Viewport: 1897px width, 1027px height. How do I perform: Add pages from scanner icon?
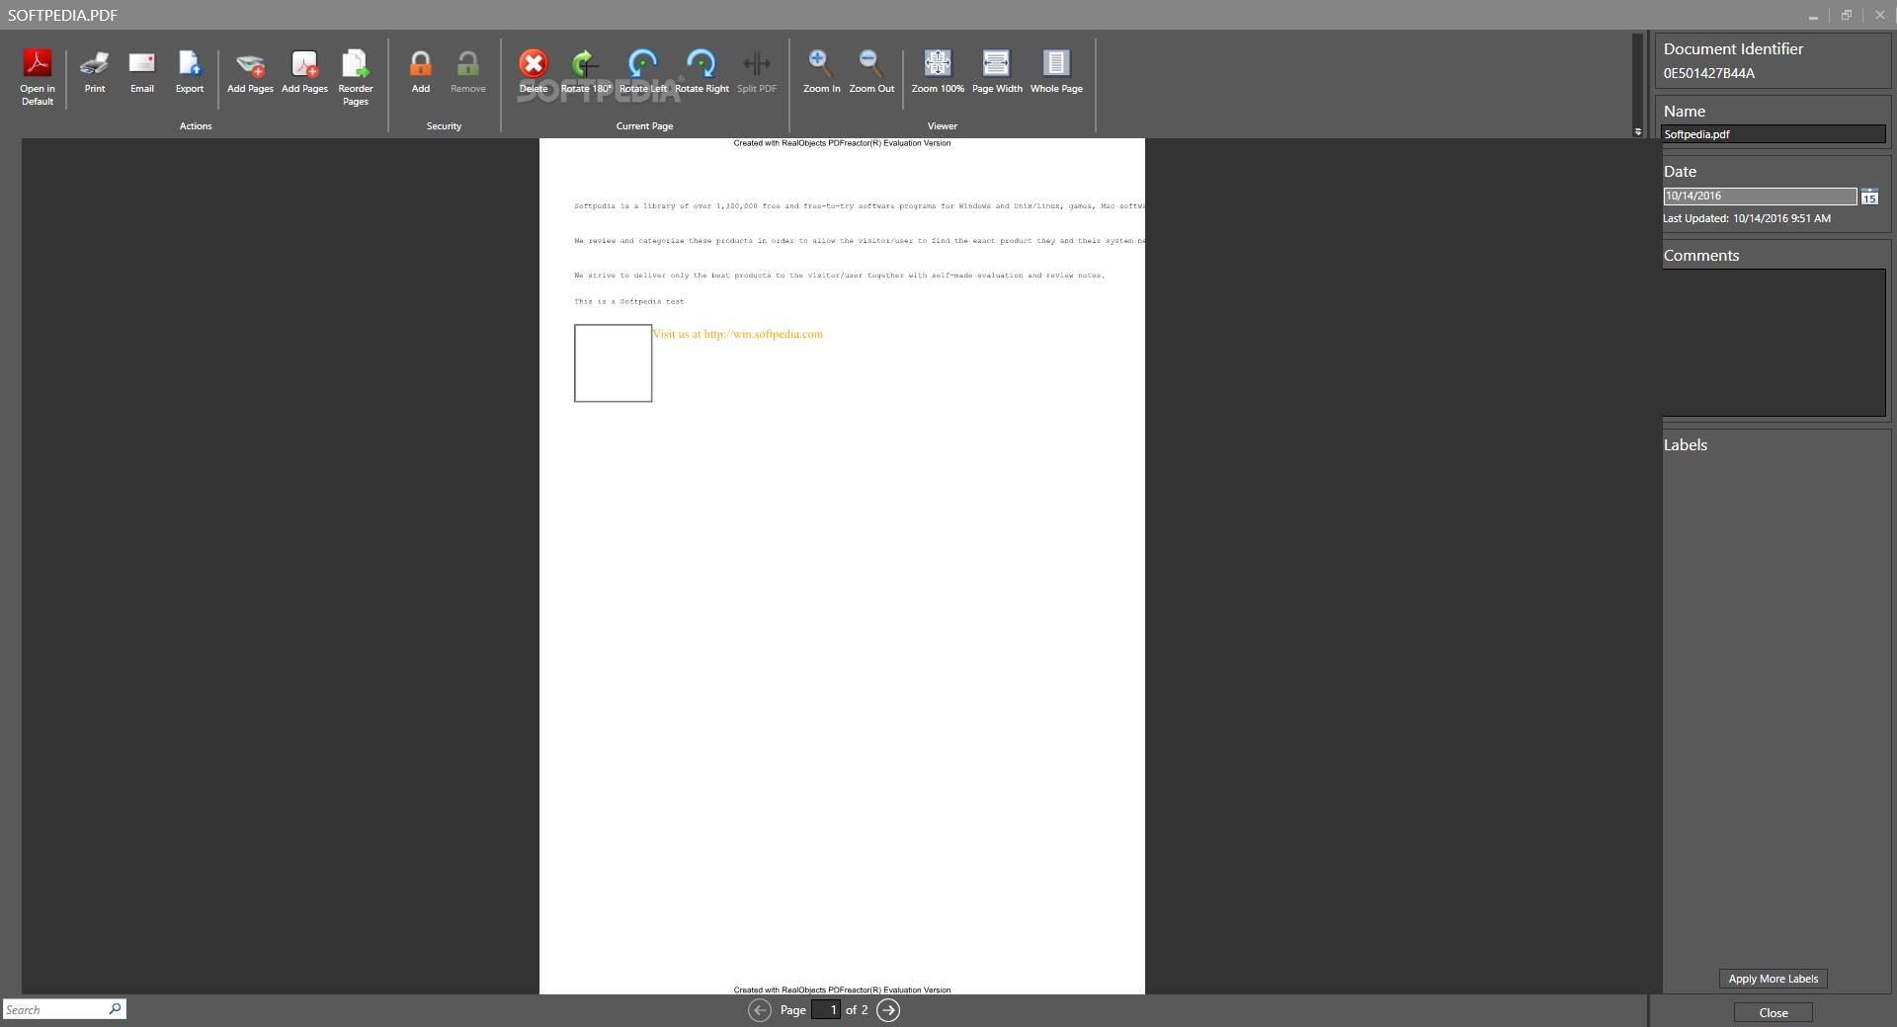250,71
